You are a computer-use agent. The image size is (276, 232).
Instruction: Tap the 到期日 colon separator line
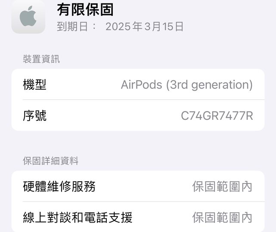tap(94, 27)
